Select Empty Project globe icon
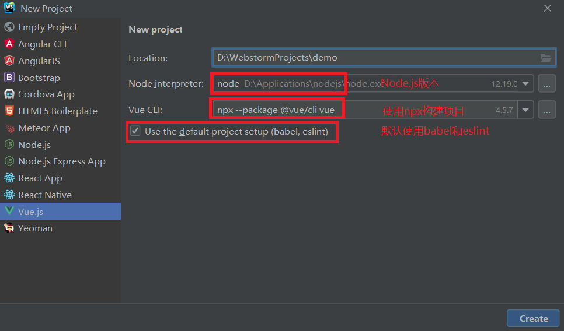This screenshot has width=564, height=331. coord(9,27)
